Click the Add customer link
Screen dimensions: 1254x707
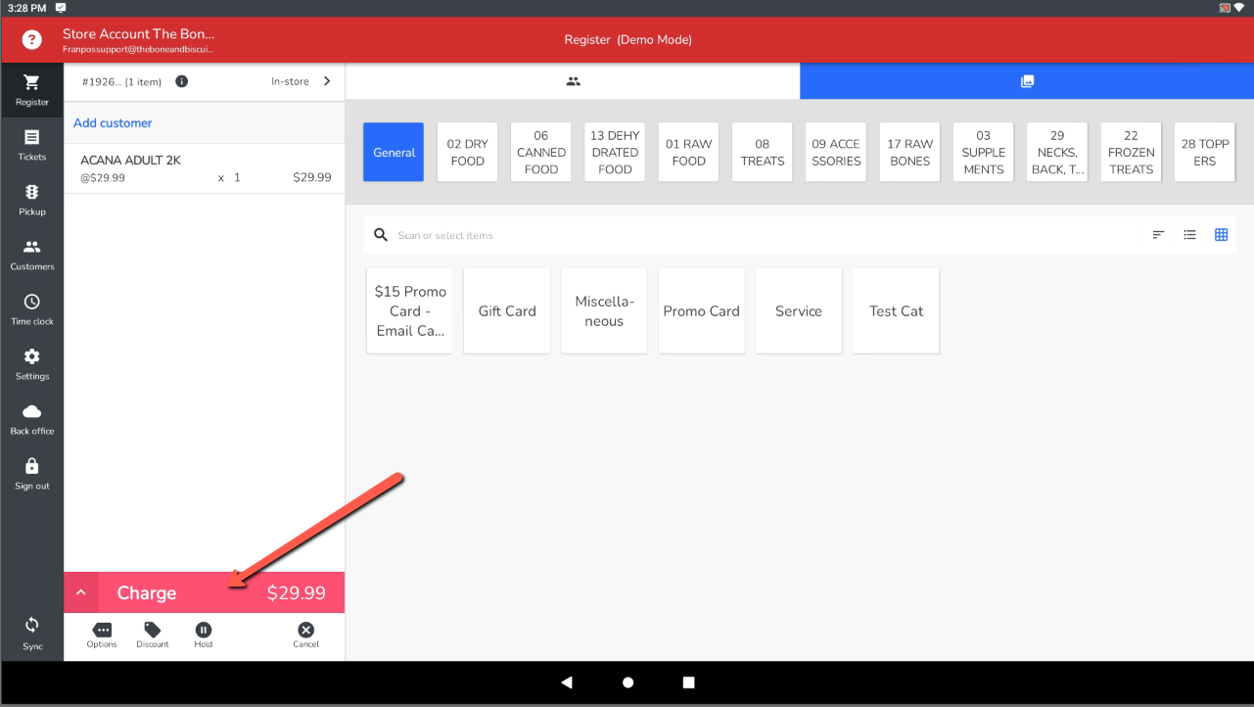click(x=113, y=123)
